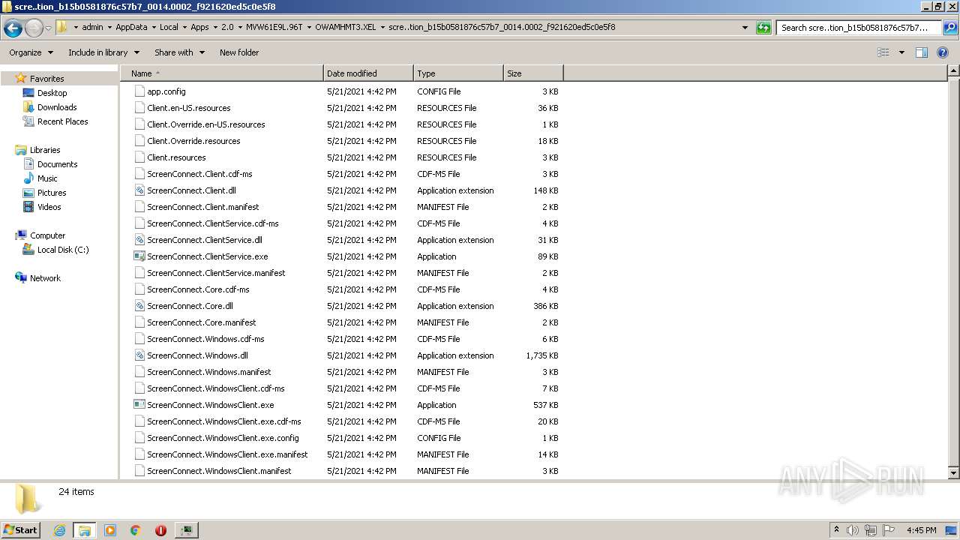Select ScreenConnect.Windows.manifest file

click(208, 372)
